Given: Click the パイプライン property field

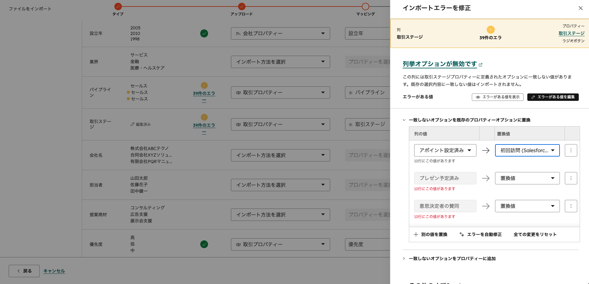Looking at the screenshot, I should 368,93.
